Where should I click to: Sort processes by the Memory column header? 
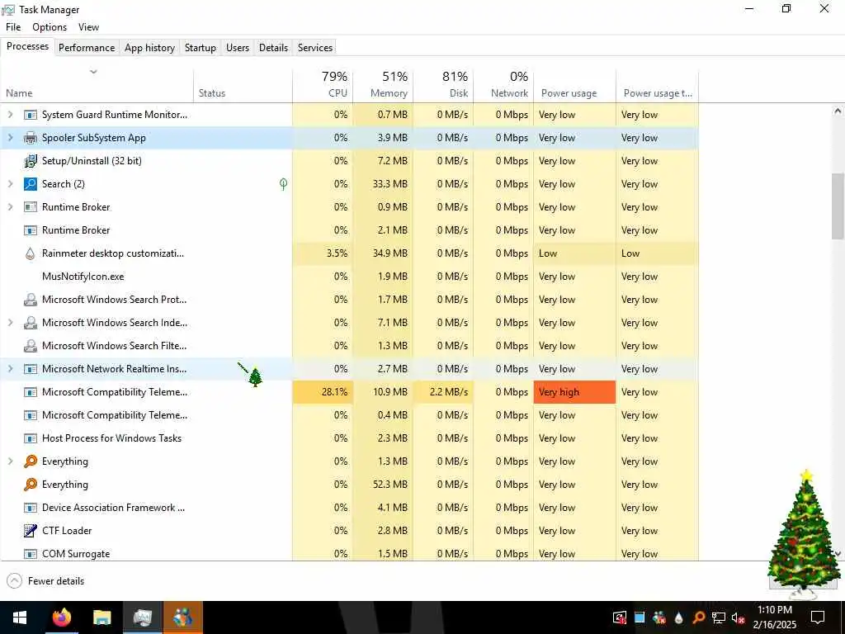(x=383, y=85)
